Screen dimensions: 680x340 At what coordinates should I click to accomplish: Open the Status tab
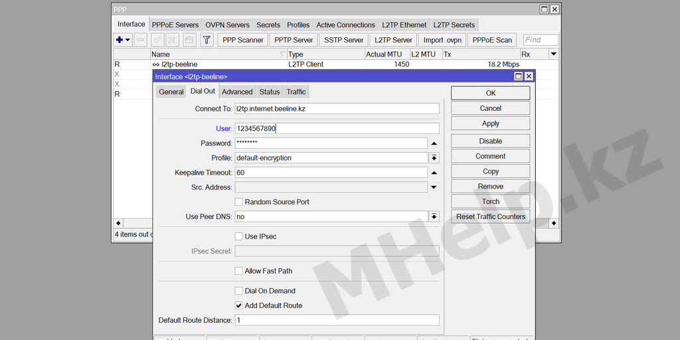[270, 92]
